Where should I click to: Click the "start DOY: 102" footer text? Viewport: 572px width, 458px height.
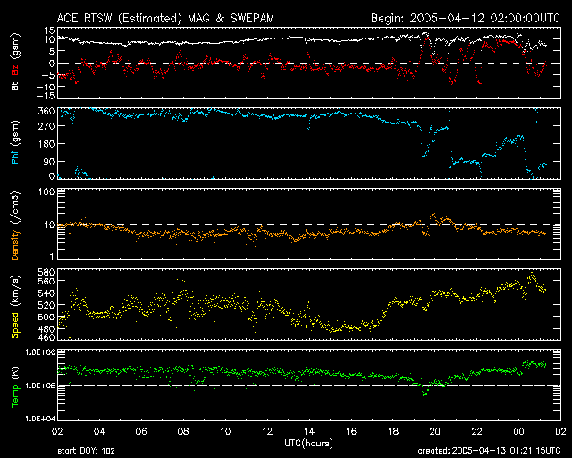tap(86, 451)
